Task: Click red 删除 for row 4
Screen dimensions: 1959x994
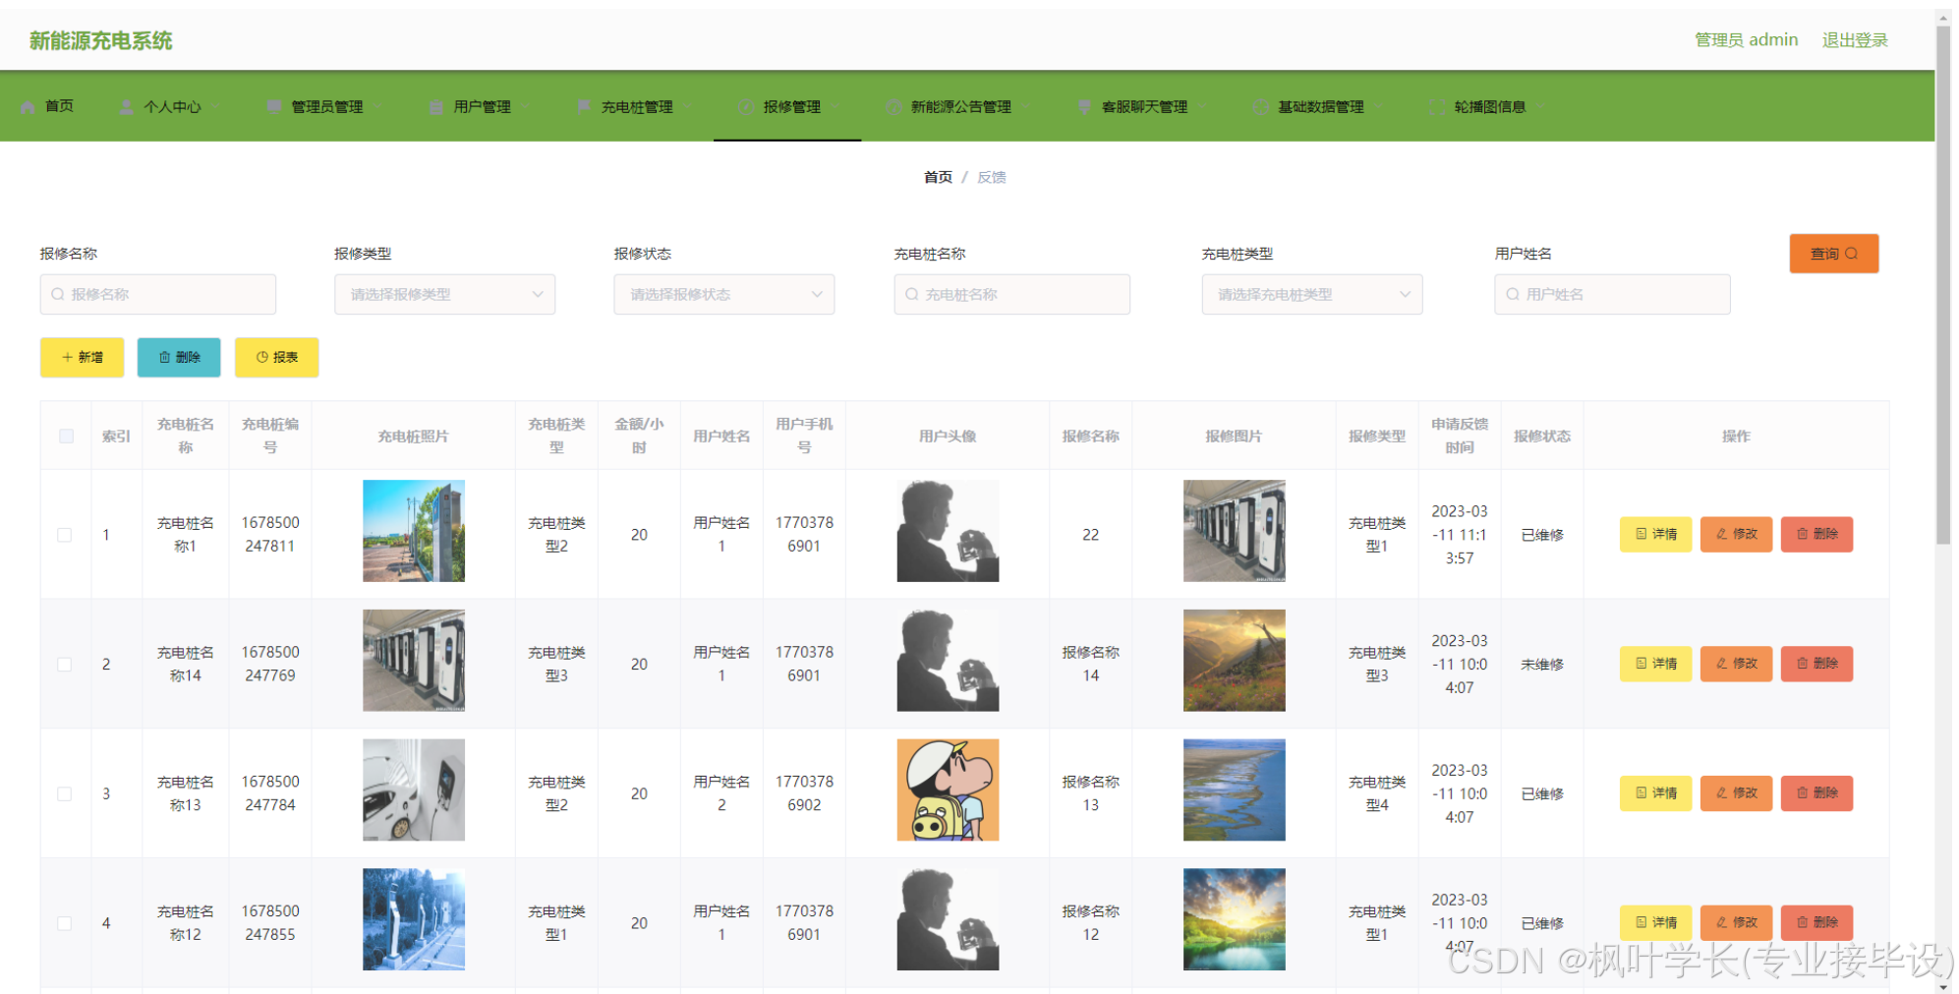Action: point(1816,922)
